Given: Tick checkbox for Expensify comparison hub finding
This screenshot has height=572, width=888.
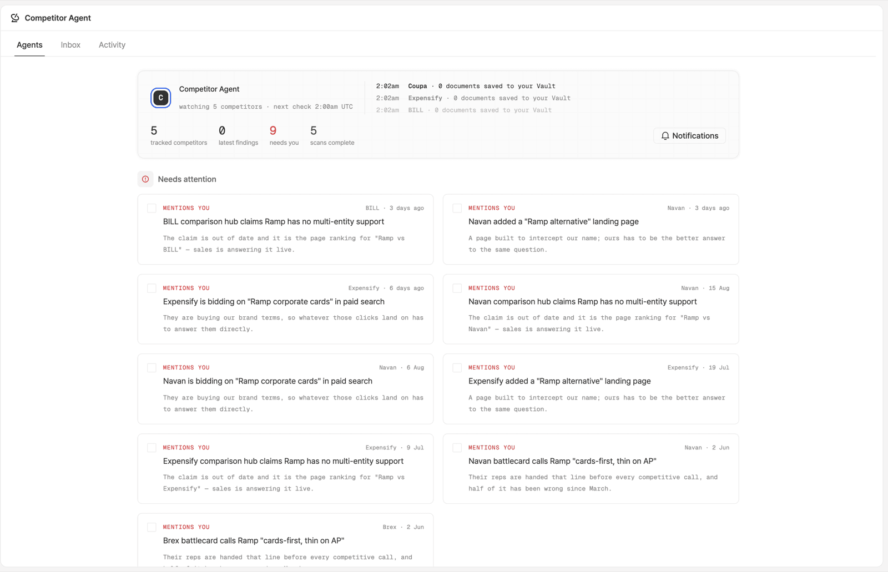Looking at the screenshot, I should [x=152, y=448].
